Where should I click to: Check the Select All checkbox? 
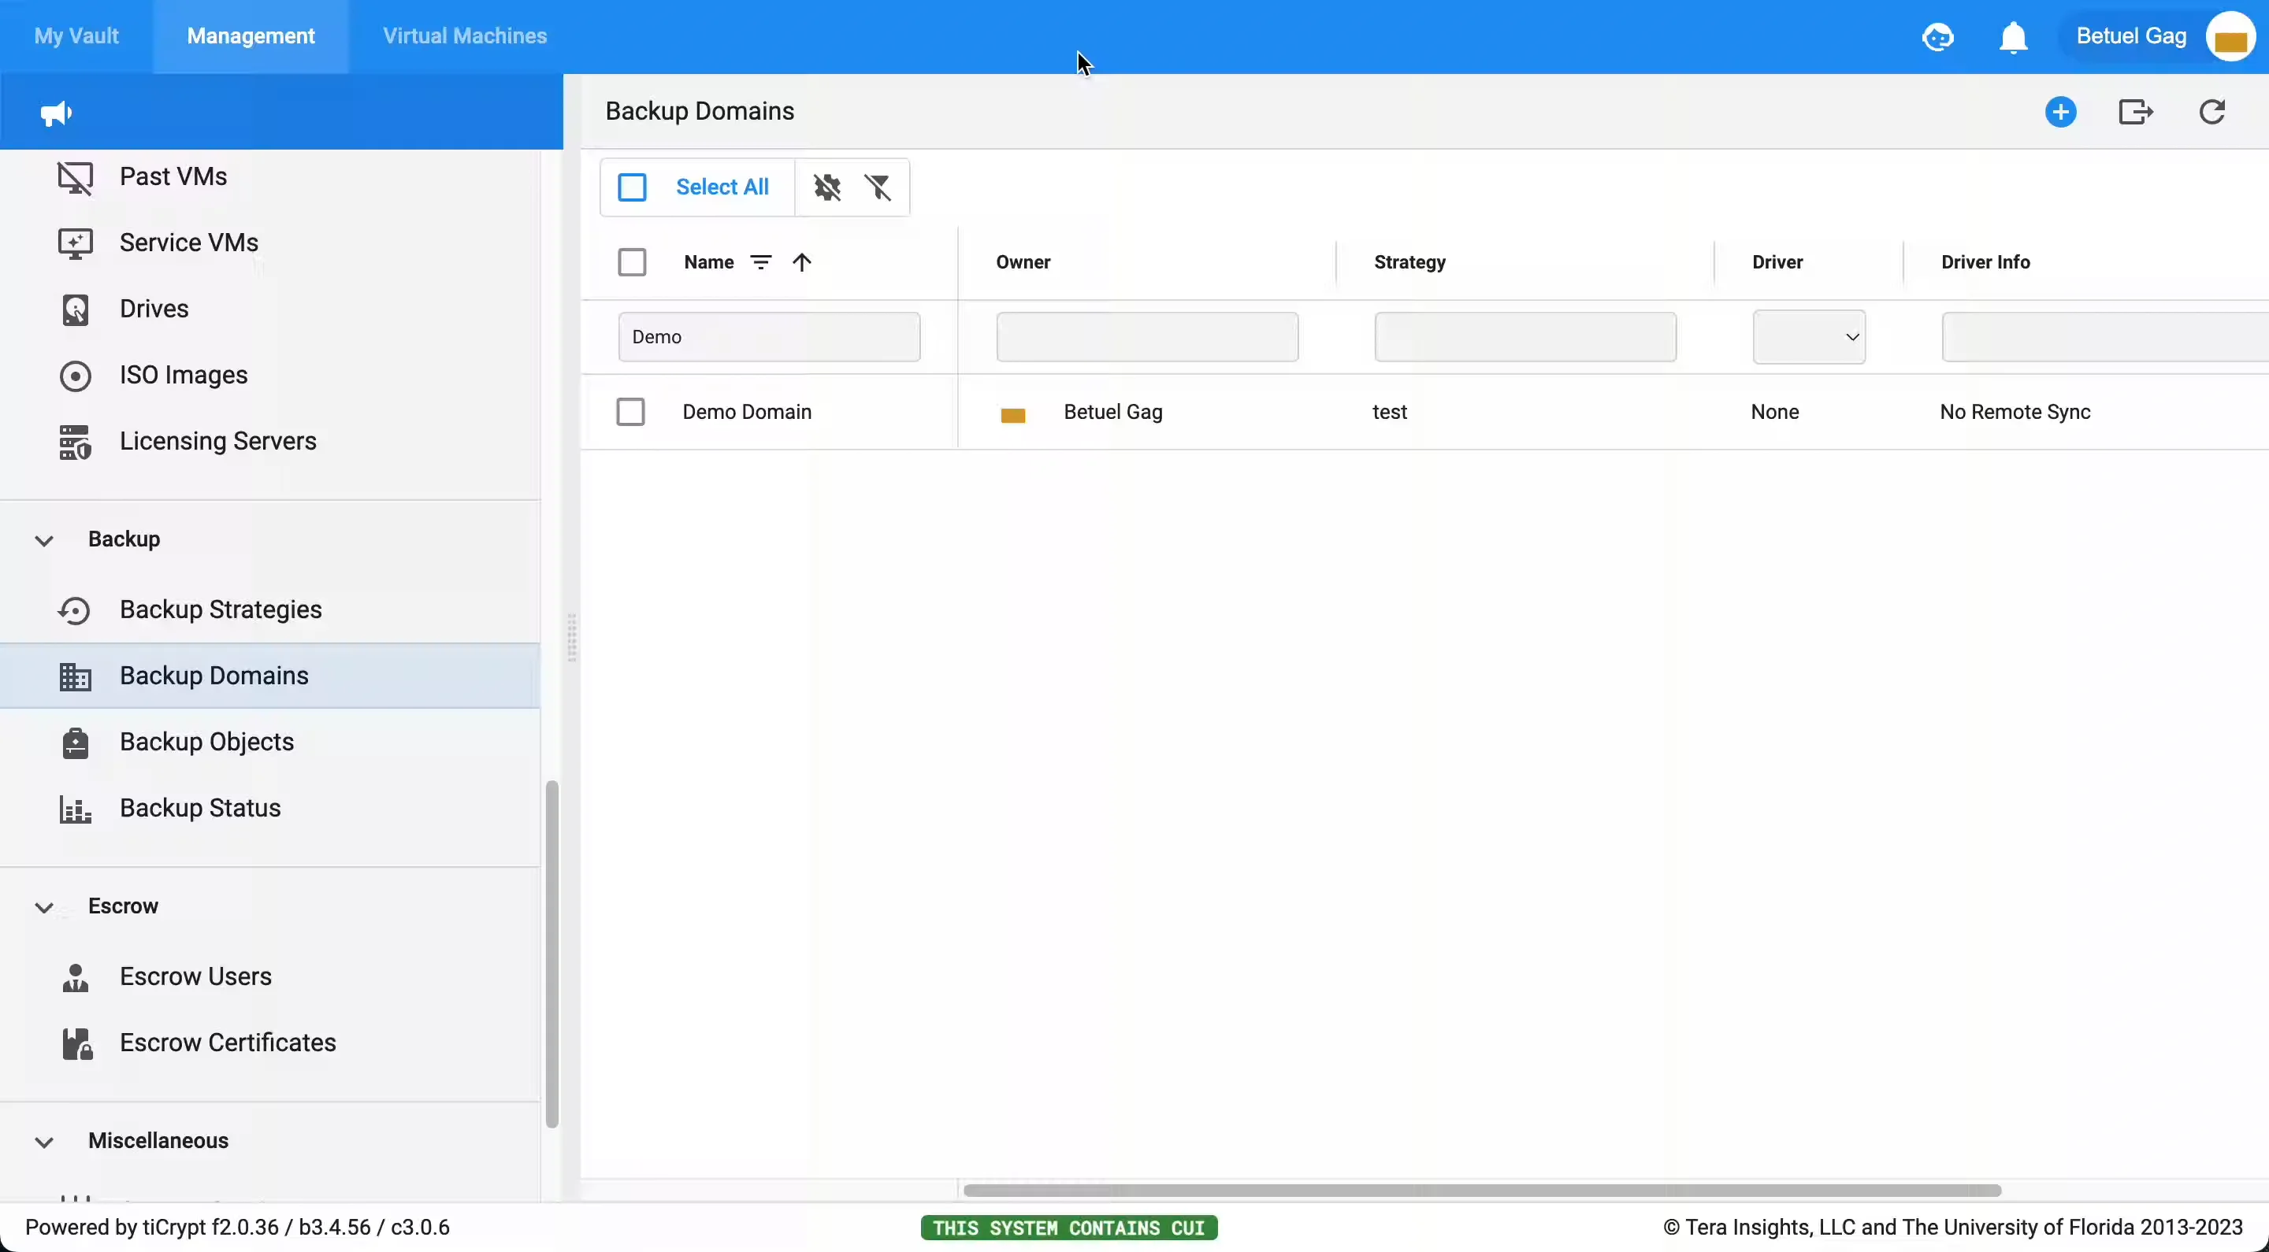pyautogui.click(x=633, y=187)
